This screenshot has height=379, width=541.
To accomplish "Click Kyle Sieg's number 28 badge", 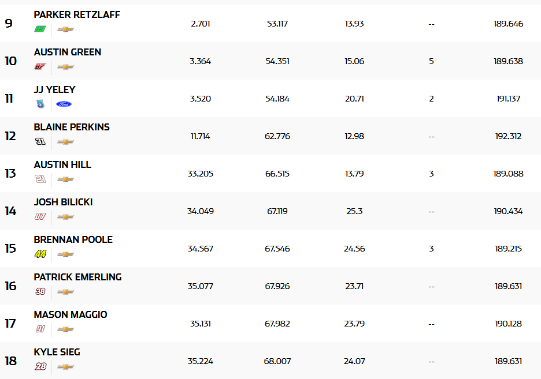I will [40, 367].
